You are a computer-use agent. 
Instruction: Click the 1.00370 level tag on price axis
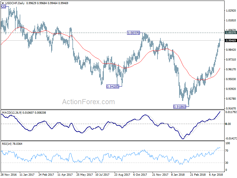pos(231,33)
